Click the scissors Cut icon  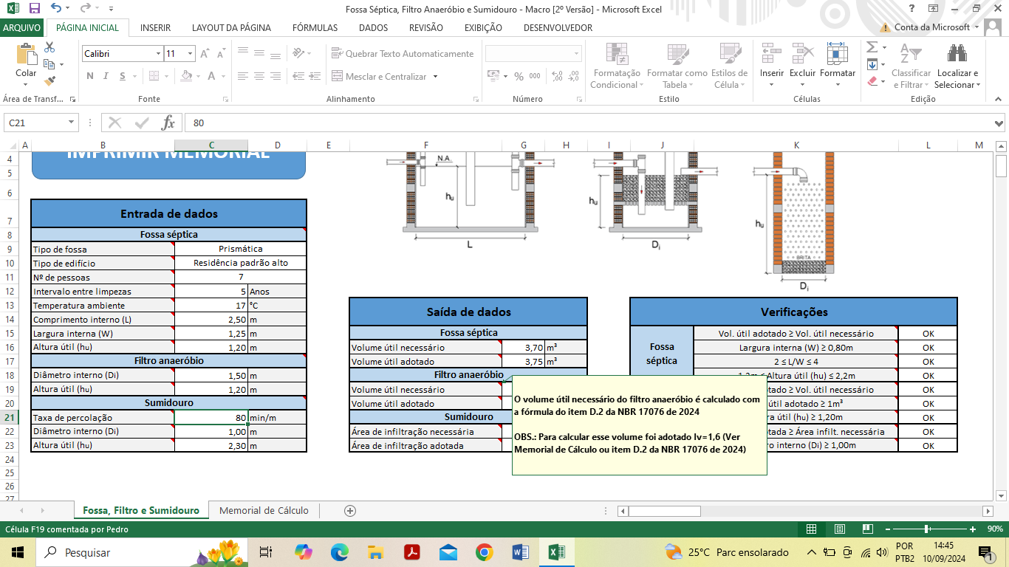point(49,47)
